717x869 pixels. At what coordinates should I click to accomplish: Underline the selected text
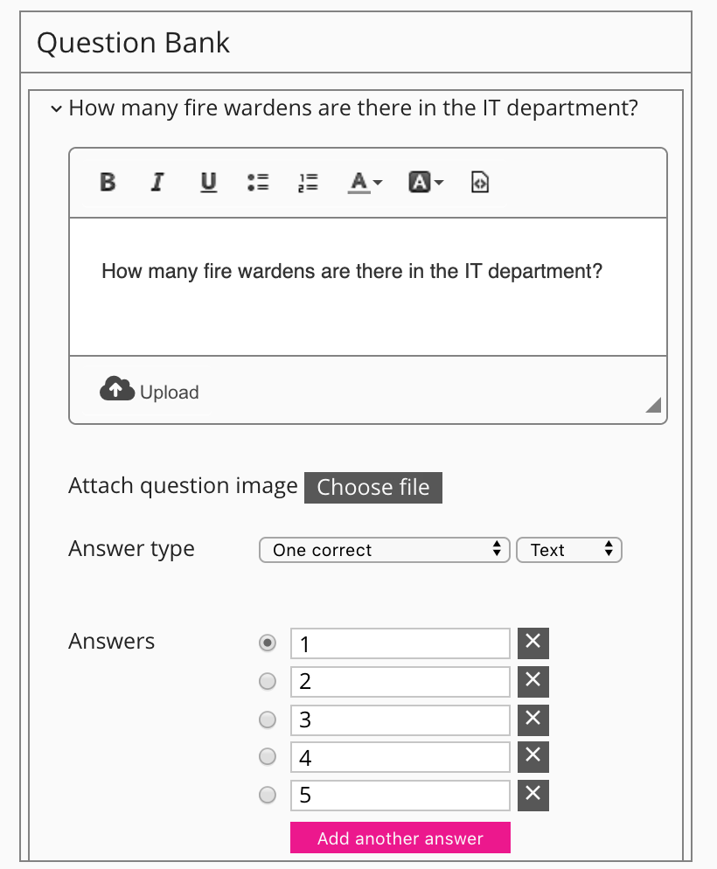pyautogui.click(x=208, y=182)
